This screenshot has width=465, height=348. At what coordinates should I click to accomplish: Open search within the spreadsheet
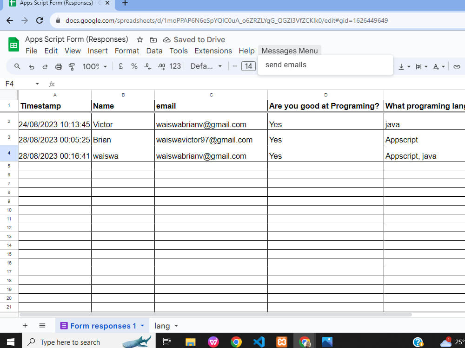pyautogui.click(x=17, y=66)
